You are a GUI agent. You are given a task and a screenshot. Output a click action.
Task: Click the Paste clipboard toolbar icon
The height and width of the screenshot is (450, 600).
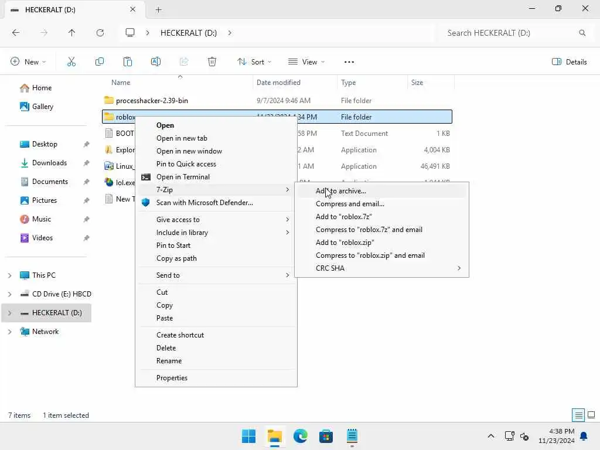127,62
